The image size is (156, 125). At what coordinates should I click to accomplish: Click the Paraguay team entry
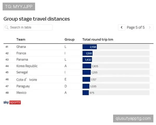23,86
